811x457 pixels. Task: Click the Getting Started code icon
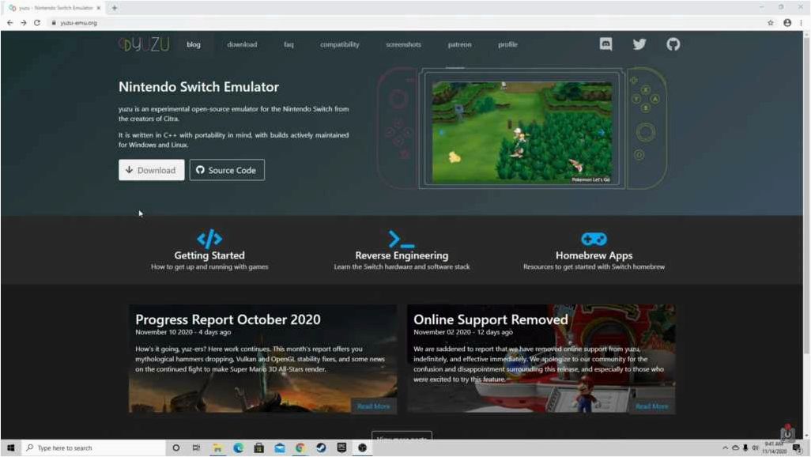click(209, 239)
